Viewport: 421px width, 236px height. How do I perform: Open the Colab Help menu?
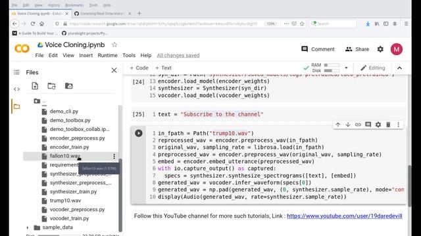146,55
